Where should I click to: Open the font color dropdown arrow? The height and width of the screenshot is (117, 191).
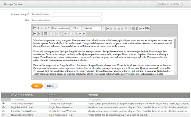pyautogui.click(x=143, y=28)
